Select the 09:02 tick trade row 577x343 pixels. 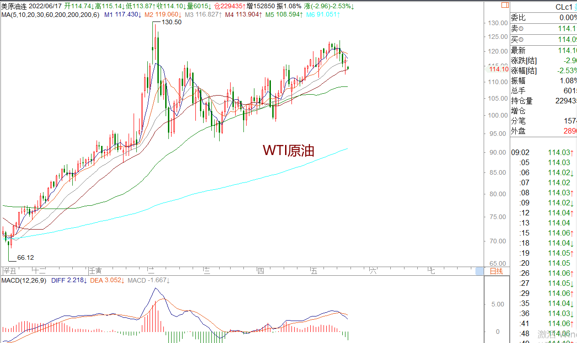click(544, 152)
